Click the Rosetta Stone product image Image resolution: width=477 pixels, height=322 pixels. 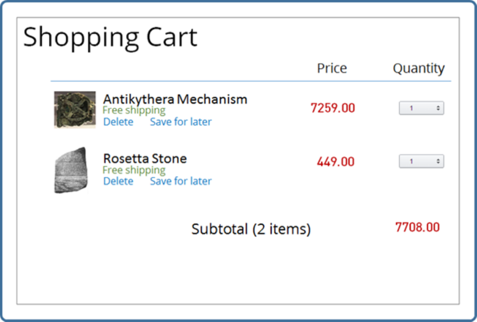click(70, 170)
